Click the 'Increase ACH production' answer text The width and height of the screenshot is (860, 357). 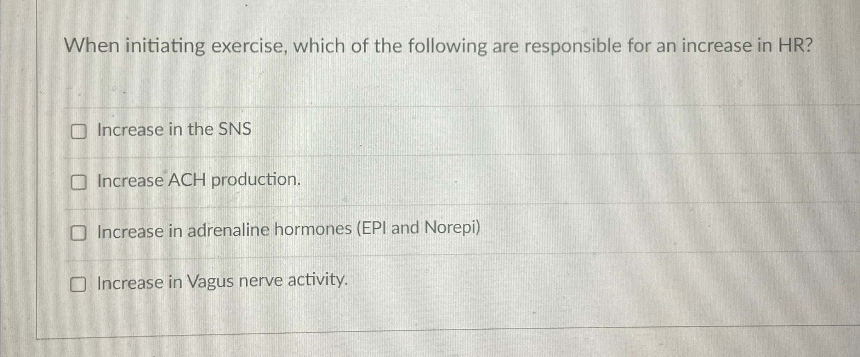click(x=197, y=181)
